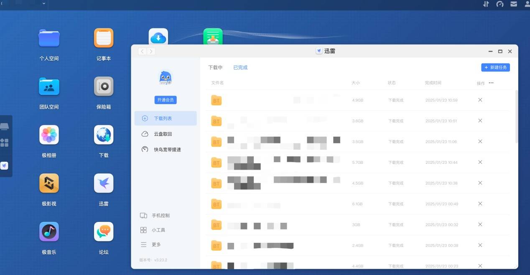This screenshot has height=275, width=530.
Task: Open the 论坛 forum desktop icon
Action: point(104,232)
